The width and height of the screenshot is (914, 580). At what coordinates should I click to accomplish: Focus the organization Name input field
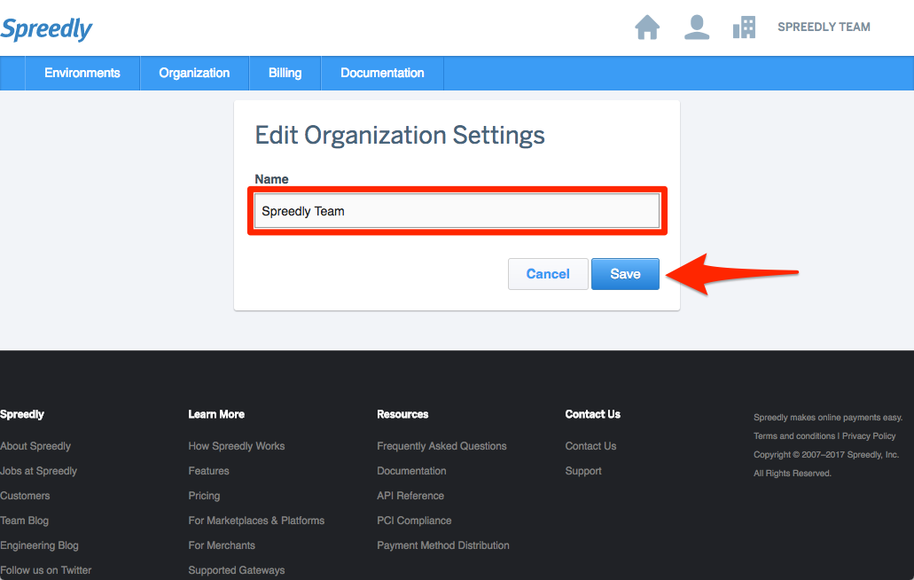tap(457, 211)
